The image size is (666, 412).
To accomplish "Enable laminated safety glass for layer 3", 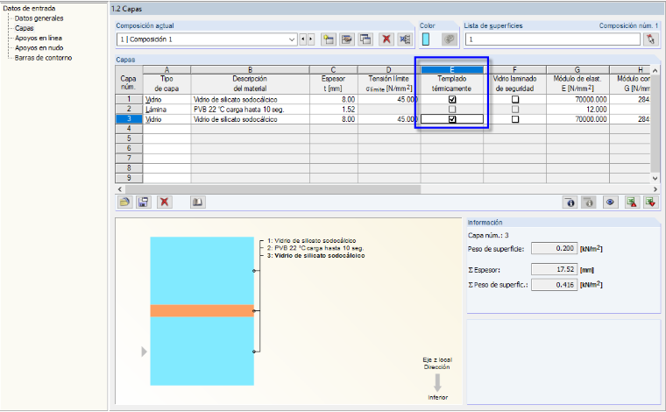I will 515,119.
